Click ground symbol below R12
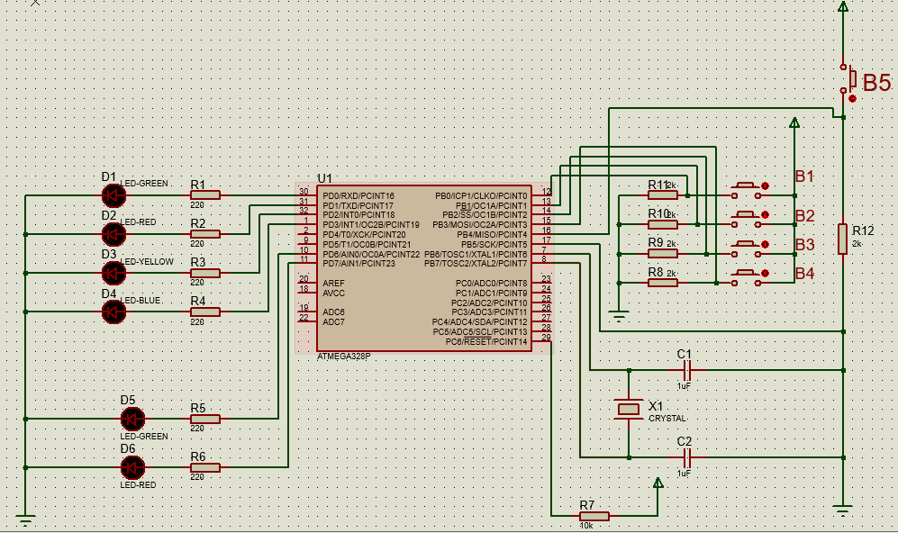This screenshot has height=533, width=898. click(842, 510)
